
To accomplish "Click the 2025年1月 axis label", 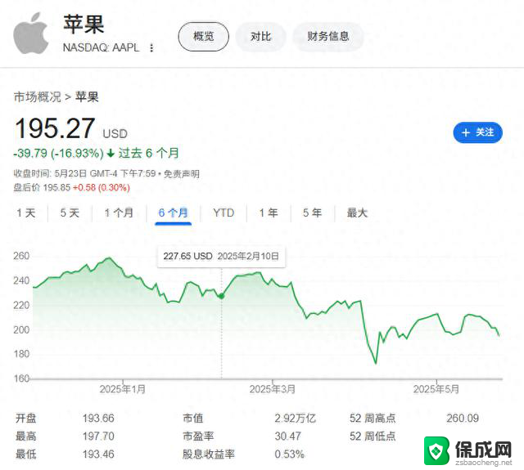I will pyautogui.click(x=123, y=389).
